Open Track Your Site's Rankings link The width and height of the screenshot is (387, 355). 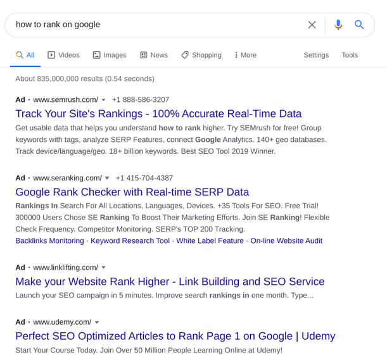pos(158,114)
